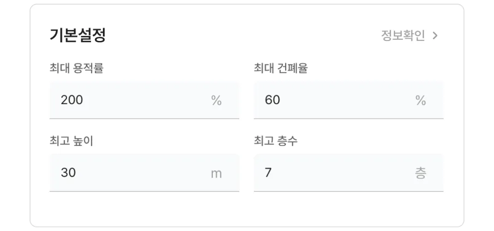Screen dimensions: 494x231
Task: Click the 층 unit in 최고 층수 field
Action: point(421,173)
